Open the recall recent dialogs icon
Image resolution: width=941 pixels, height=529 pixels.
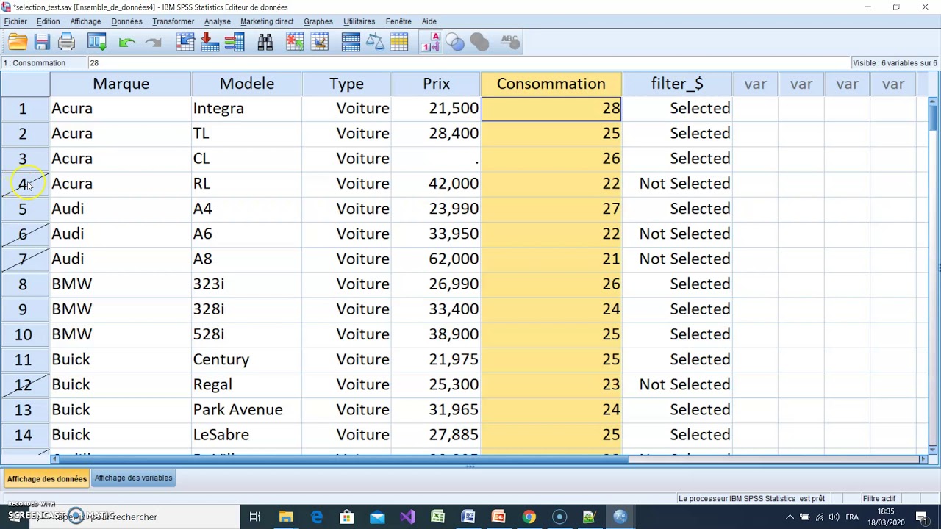point(97,43)
